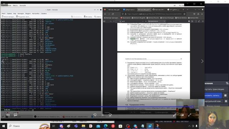Switch to the Добро пожаловать browser tab
229x129 pixels.
[x=129, y=10]
